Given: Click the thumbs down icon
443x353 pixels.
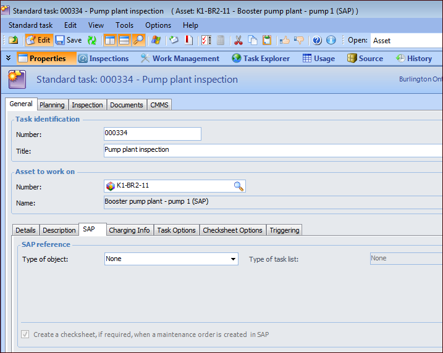Looking at the screenshot, I should pyautogui.click(x=299, y=40).
